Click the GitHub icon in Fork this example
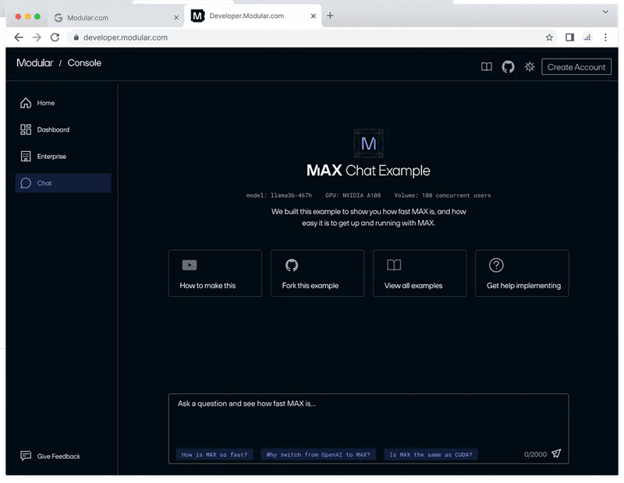The image size is (624, 483). pos(292,265)
